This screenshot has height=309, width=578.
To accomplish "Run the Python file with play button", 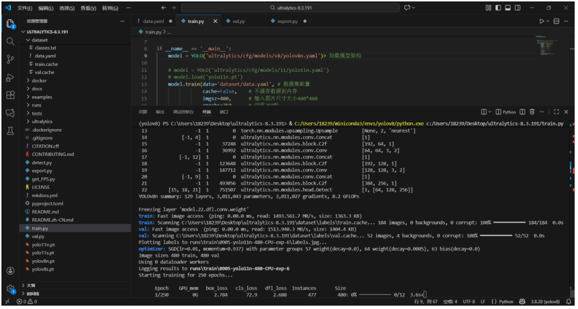I will coord(542,21).
